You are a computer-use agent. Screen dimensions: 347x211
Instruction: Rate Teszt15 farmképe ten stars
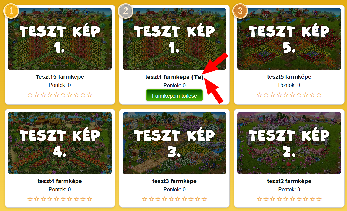[90, 95]
